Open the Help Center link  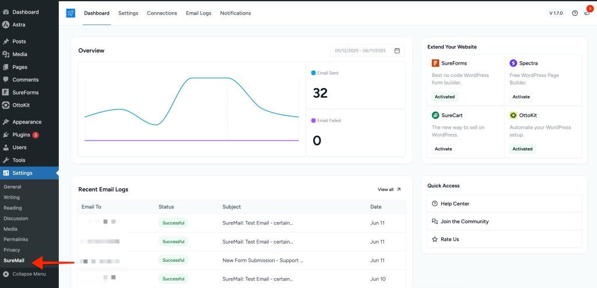(x=504, y=204)
